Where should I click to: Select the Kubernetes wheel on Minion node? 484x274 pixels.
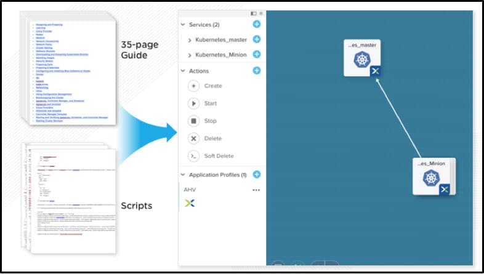click(x=430, y=178)
